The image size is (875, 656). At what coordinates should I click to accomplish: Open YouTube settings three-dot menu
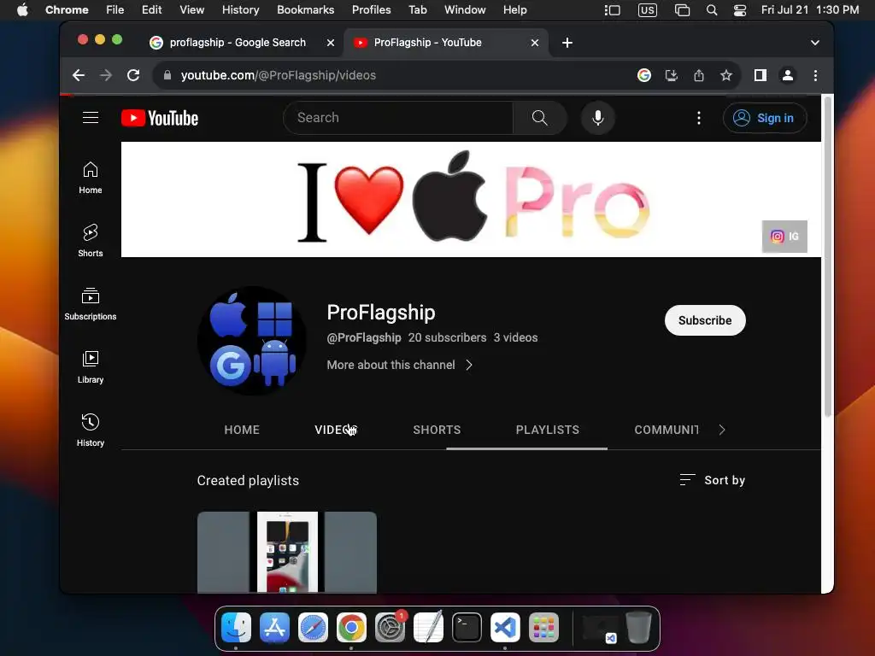point(699,118)
